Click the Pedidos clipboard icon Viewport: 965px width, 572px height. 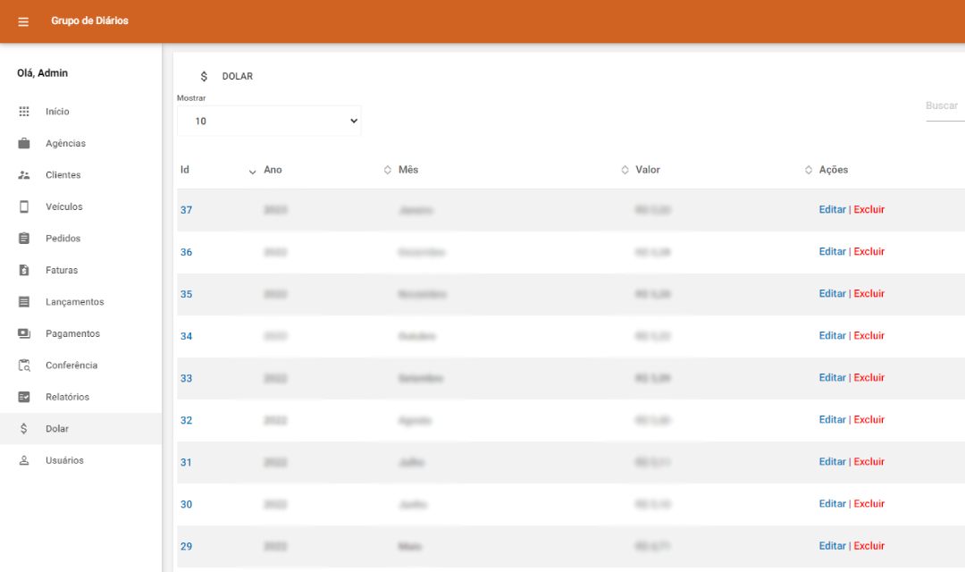pyautogui.click(x=24, y=239)
